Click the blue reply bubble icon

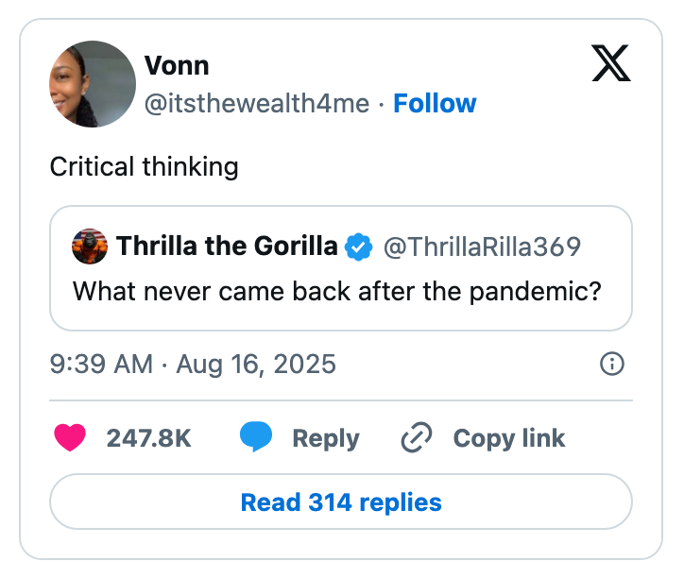(256, 438)
